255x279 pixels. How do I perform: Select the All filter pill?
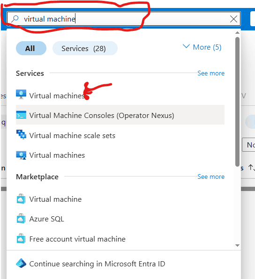[31, 48]
